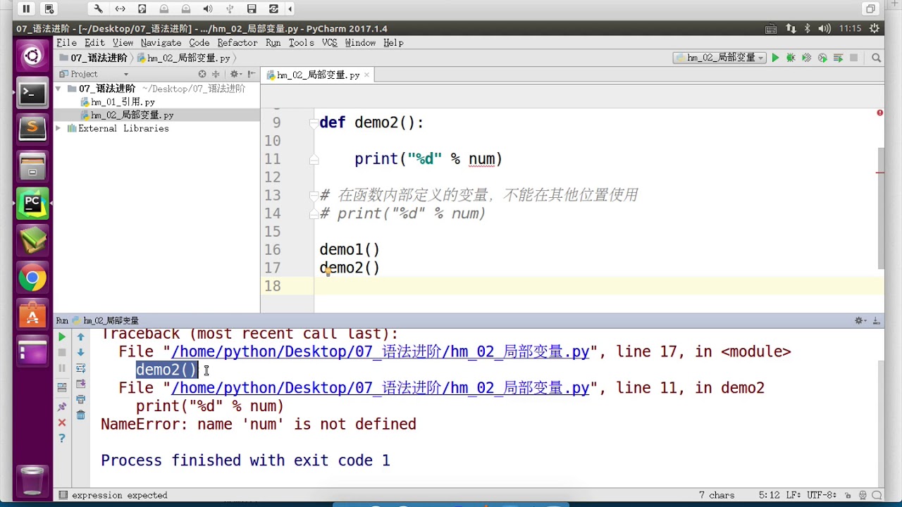This screenshot has width=902, height=507.
Task: Open the VCS menu
Action: pos(330,43)
